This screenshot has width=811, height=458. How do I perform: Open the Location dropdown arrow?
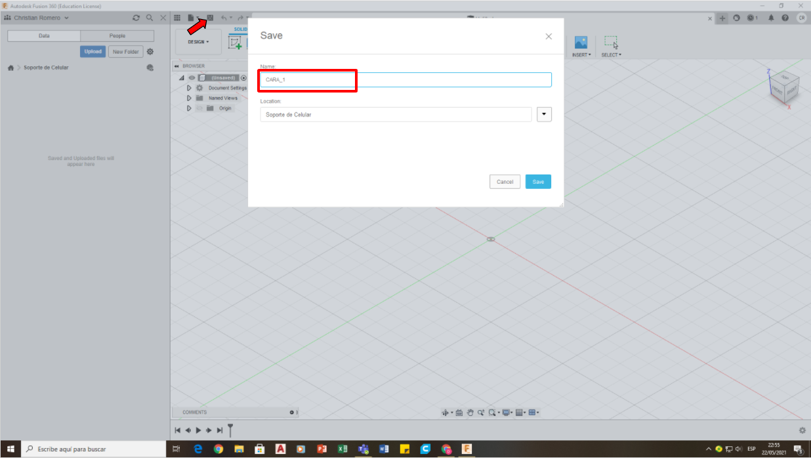tap(544, 114)
